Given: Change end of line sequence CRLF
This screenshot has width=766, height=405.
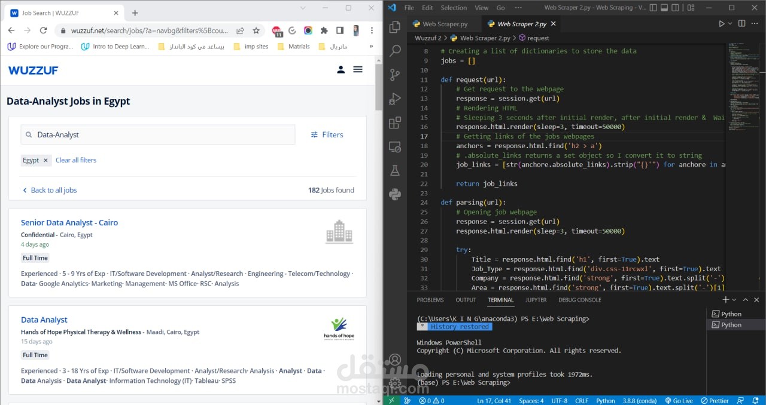Looking at the screenshot, I should [582, 401].
